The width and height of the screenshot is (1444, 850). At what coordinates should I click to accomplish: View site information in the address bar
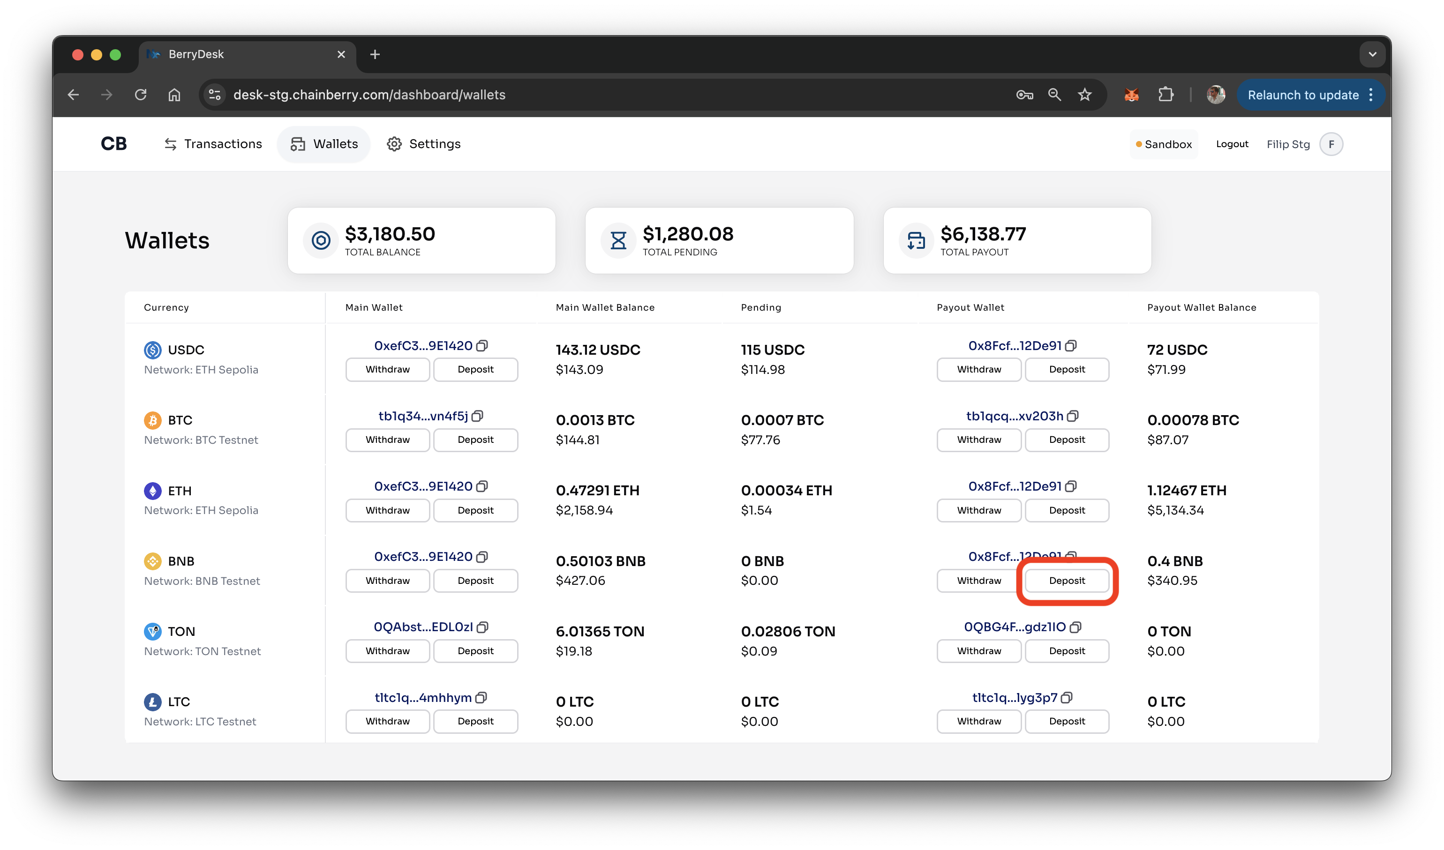point(215,95)
